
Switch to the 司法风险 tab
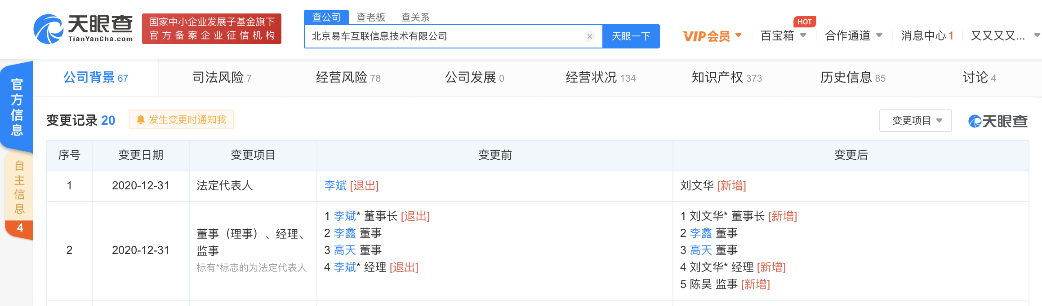(x=222, y=78)
